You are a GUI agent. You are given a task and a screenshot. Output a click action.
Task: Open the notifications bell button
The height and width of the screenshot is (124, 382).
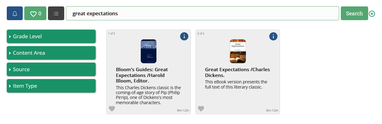(15, 13)
